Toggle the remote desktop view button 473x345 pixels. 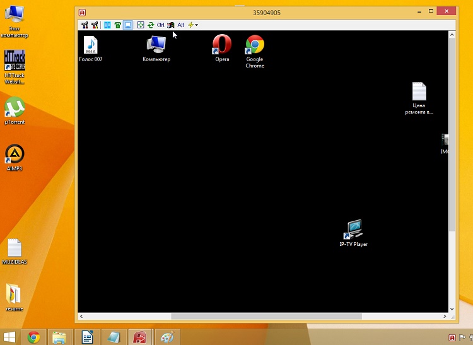pyautogui.click(x=128, y=25)
